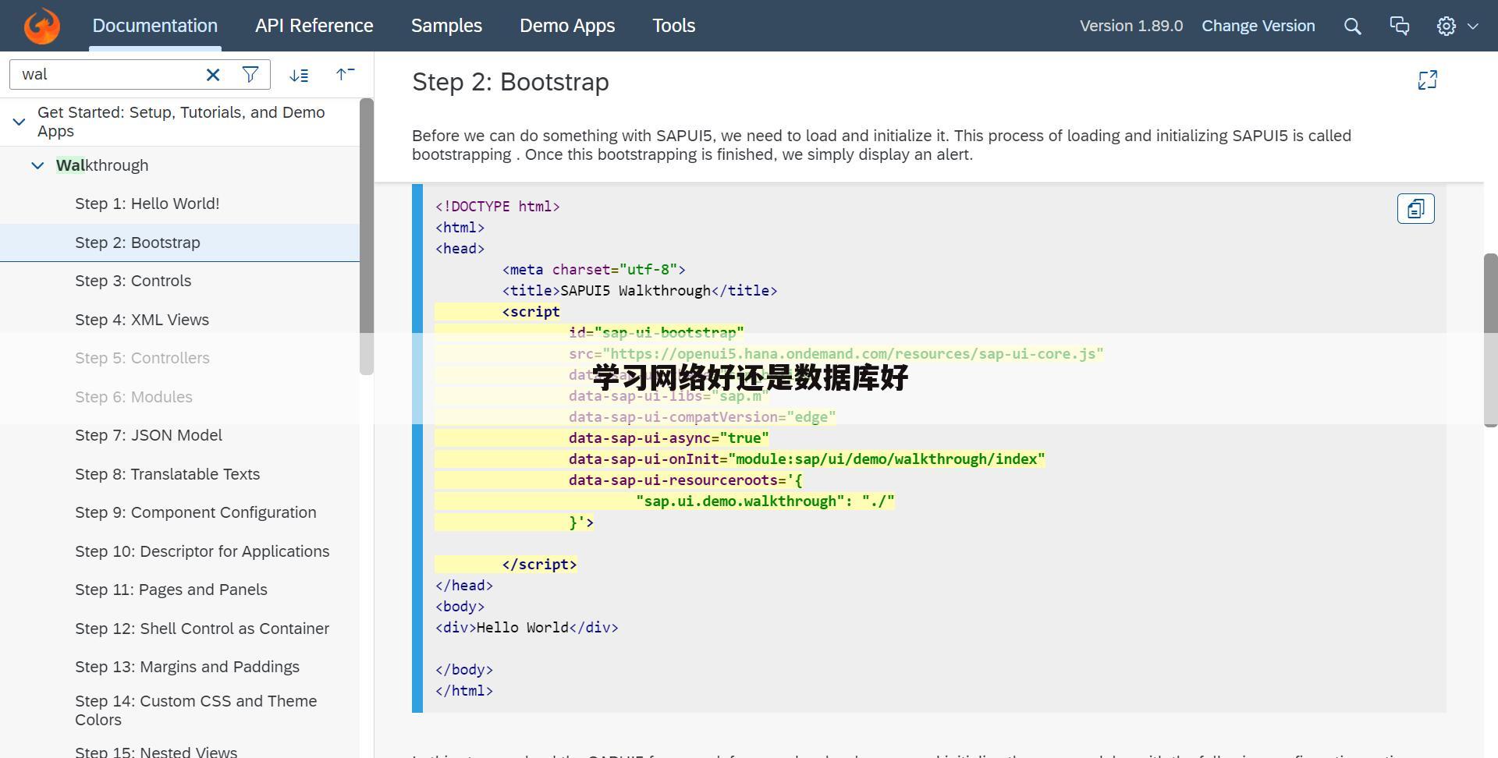
Task: Click the data-sap-ui-onInit code line
Action: pyautogui.click(x=807, y=459)
